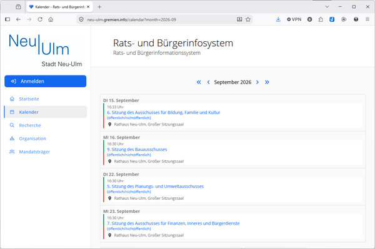The width and height of the screenshot is (375, 249).
Task: Open 9. Sitzung des Bauausschusses link
Action: 137,149
